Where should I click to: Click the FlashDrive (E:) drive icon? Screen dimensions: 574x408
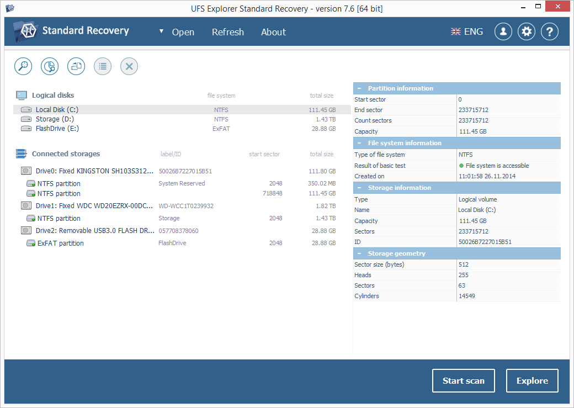[x=26, y=129]
